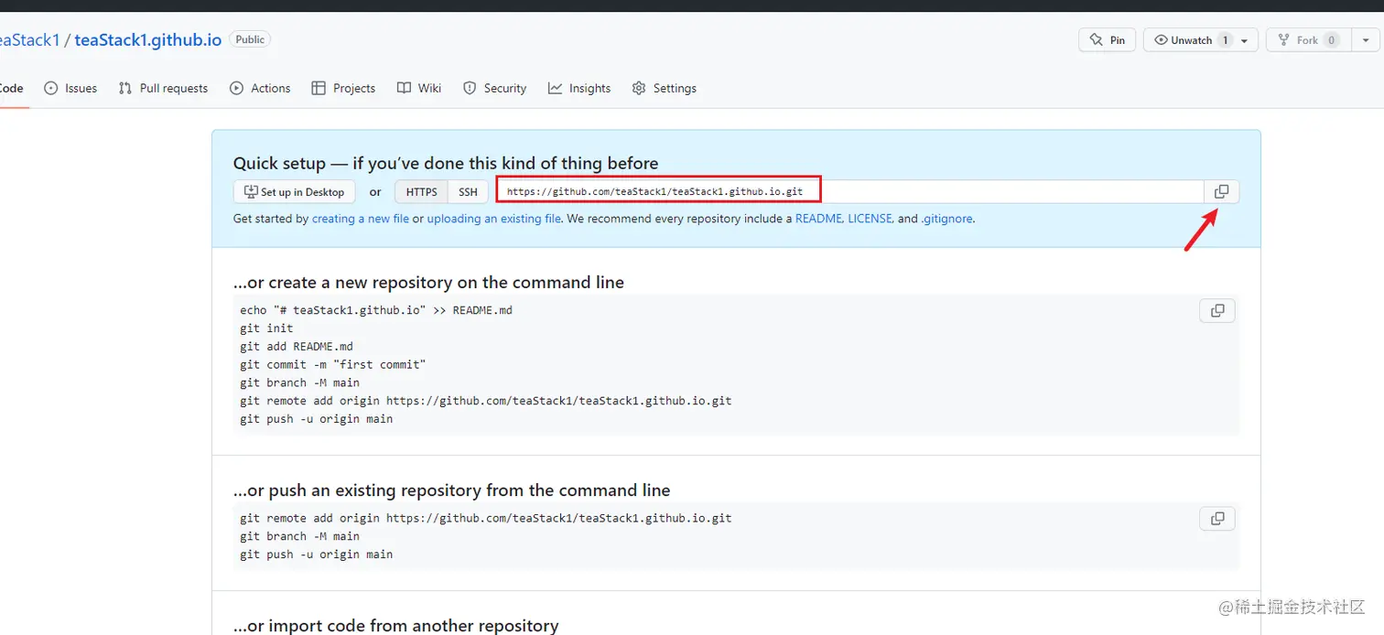Copy the create new repository commands
The height and width of the screenshot is (635, 1384).
tap(1217, 310)
